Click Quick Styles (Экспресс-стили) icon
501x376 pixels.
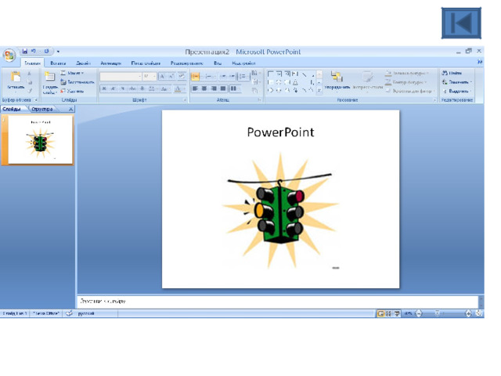(x=367, y=77)
